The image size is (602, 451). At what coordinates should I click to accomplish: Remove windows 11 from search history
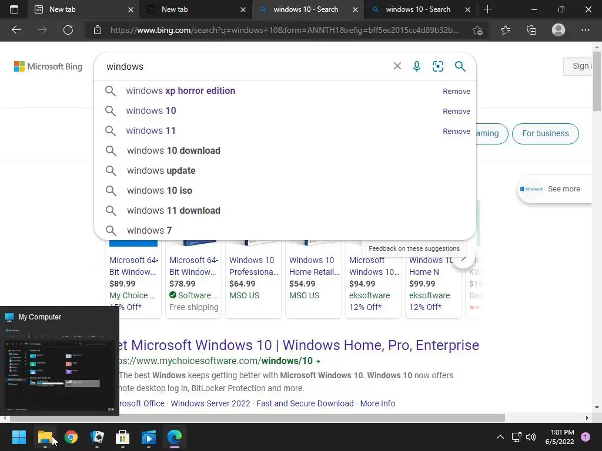coord(456,131)
